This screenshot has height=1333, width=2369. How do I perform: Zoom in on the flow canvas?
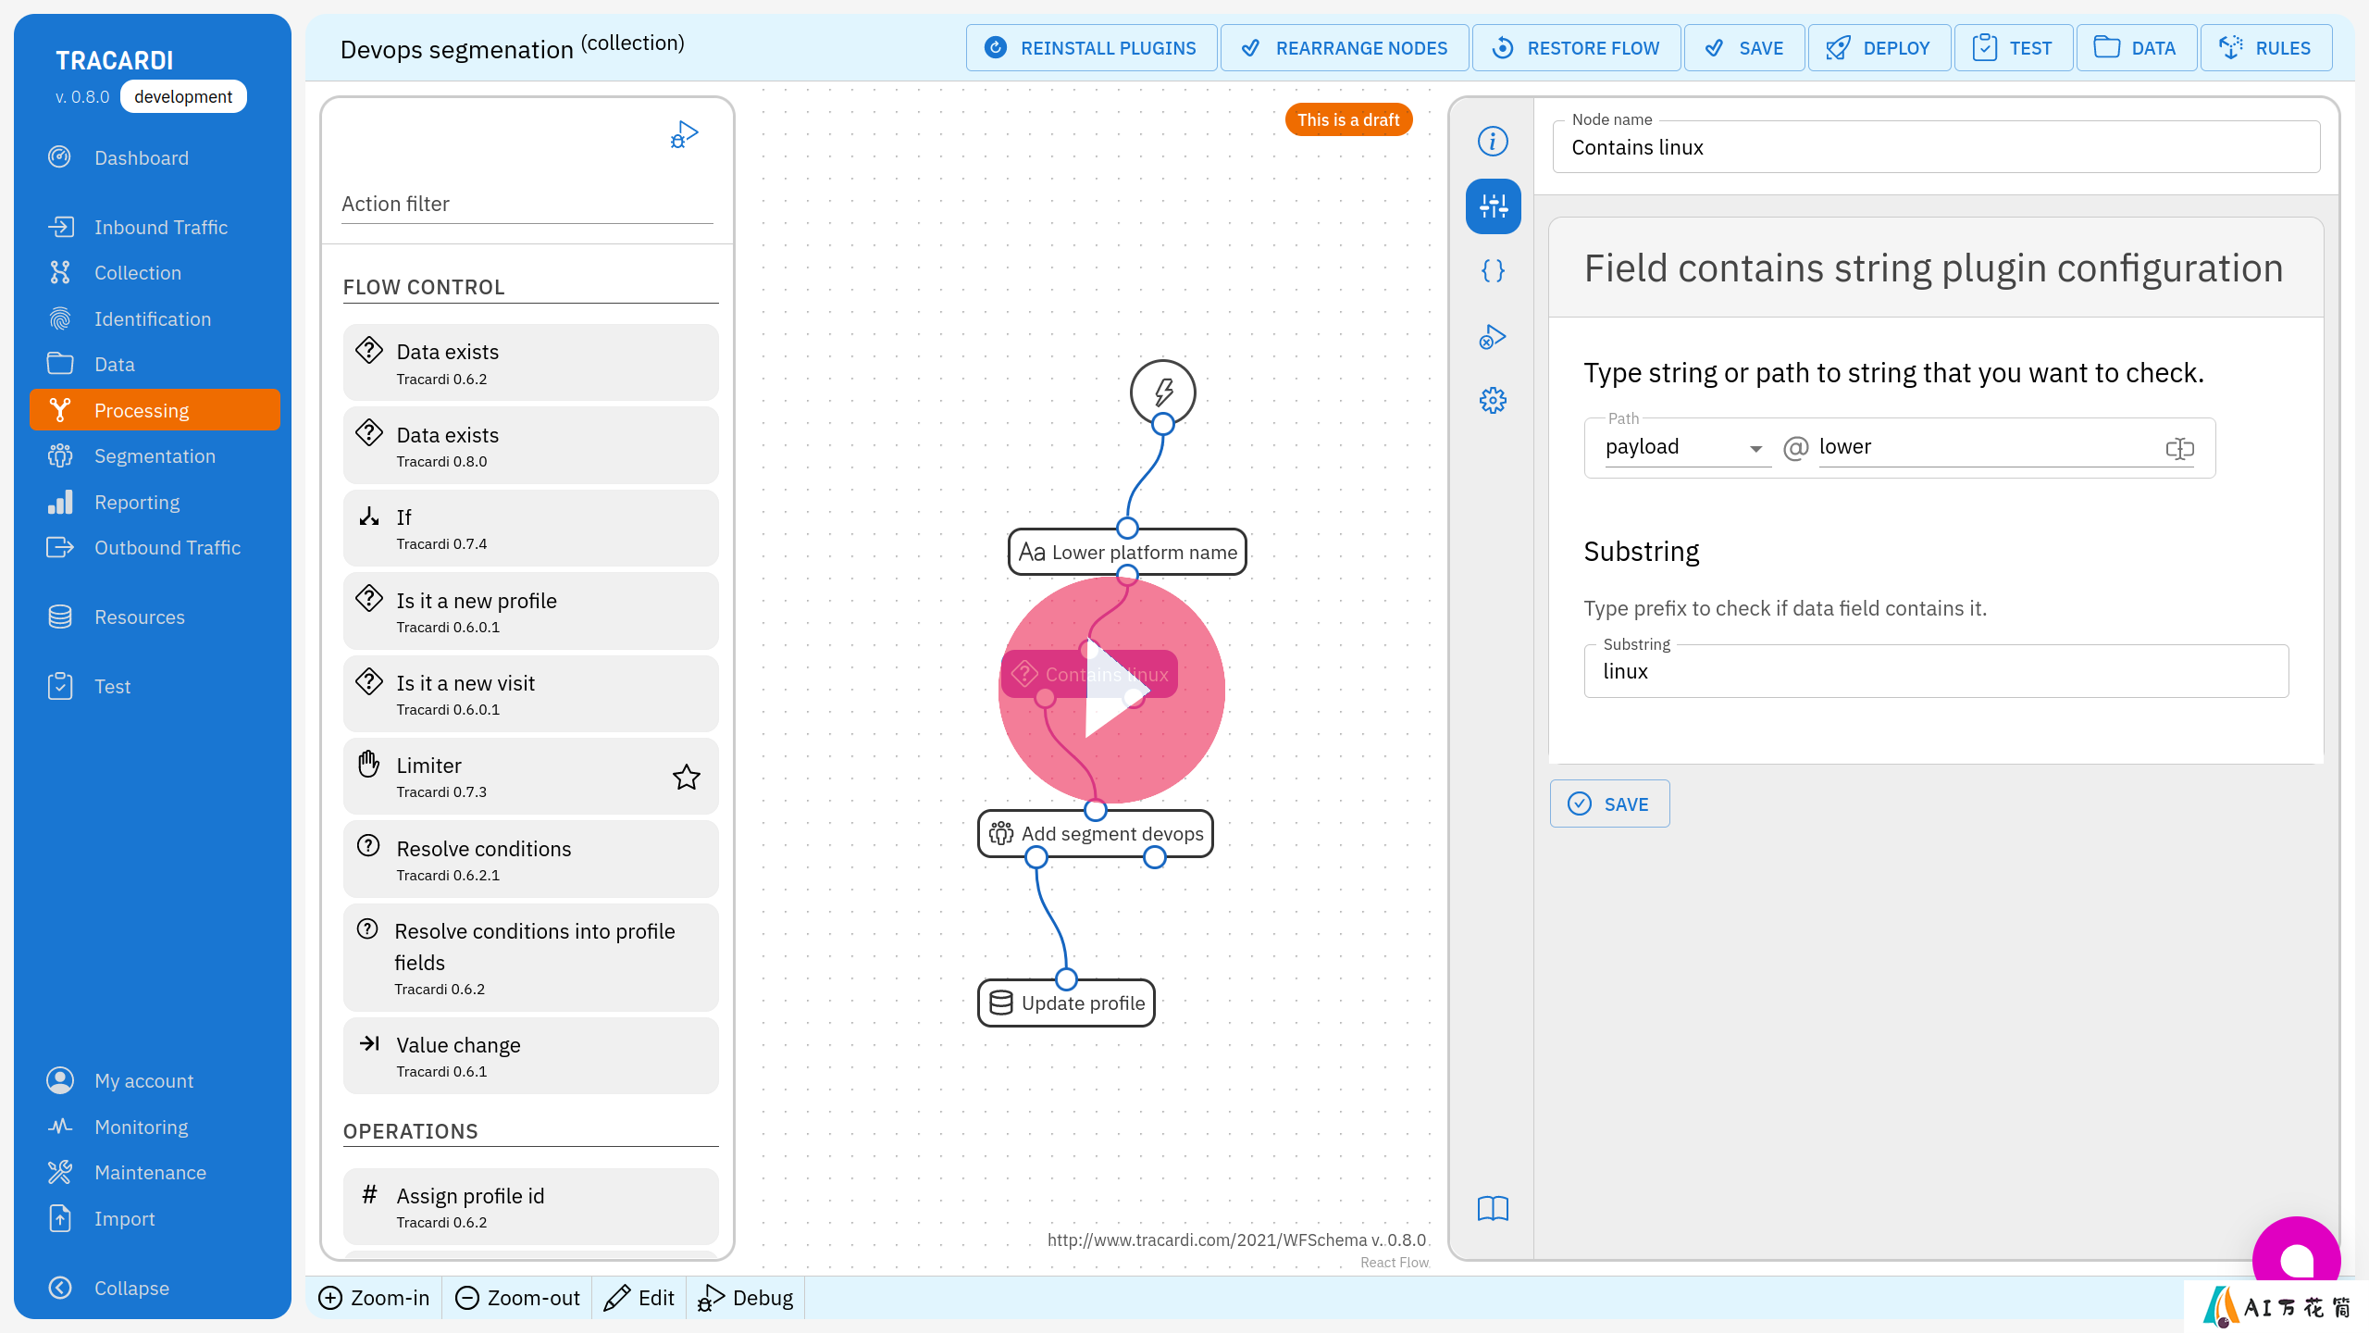pos(374,1298)
